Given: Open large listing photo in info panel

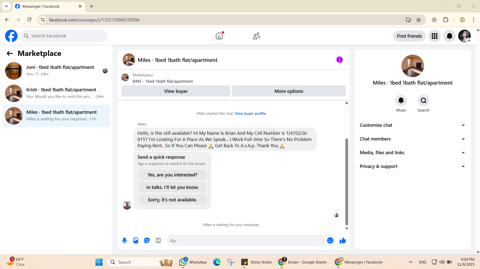Looking at the screenshot, I should 412,66.
